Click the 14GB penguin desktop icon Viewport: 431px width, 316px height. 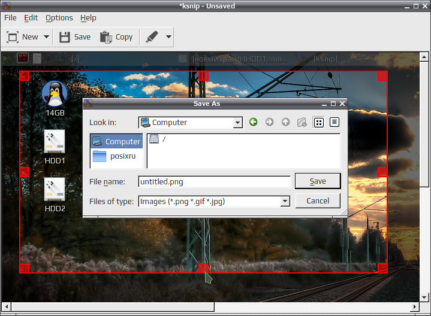[x=55, y=99]
